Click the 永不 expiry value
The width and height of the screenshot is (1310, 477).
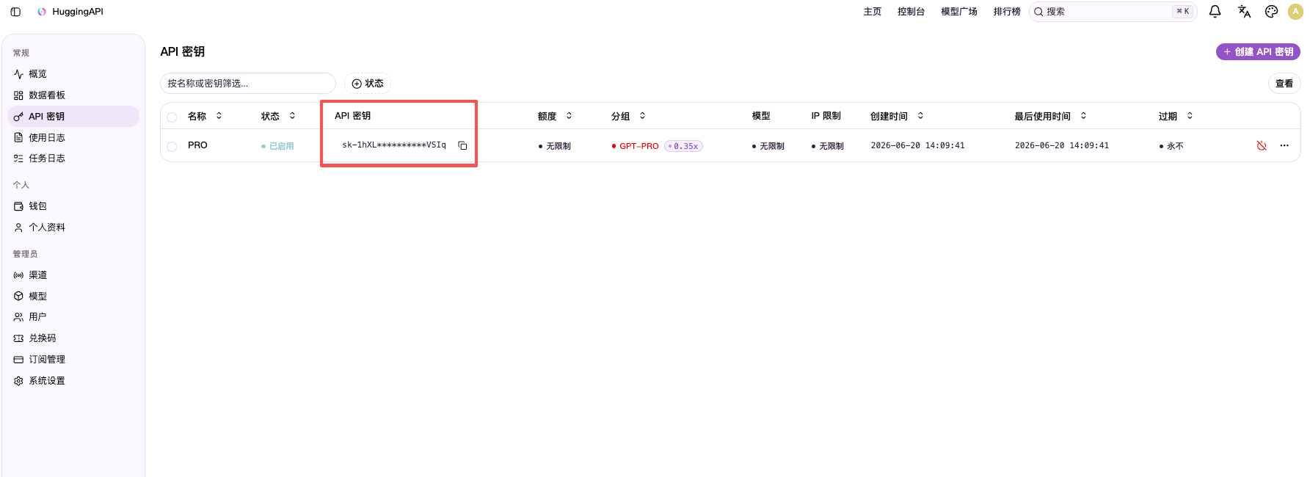point(1172,146)
